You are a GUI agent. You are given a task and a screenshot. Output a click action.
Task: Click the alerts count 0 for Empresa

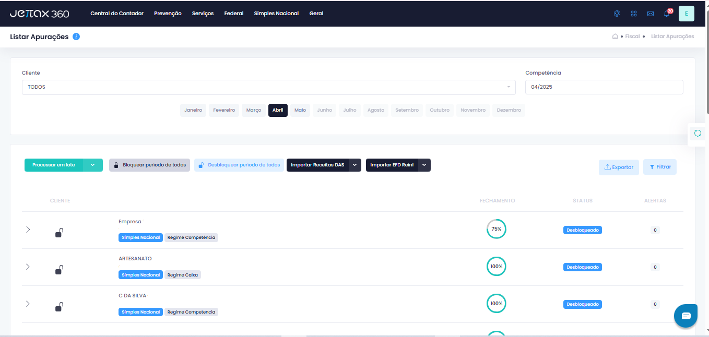tap(655, 230)
